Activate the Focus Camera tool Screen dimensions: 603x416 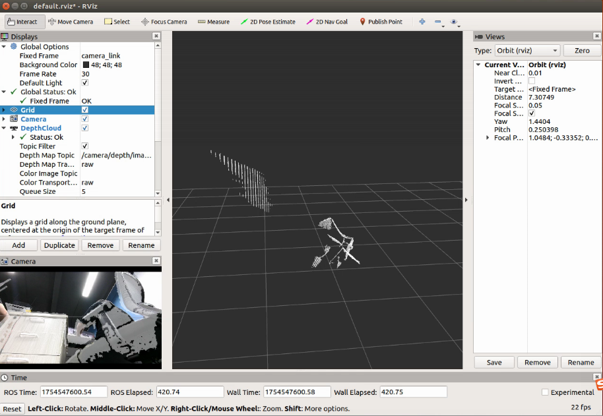164,22
